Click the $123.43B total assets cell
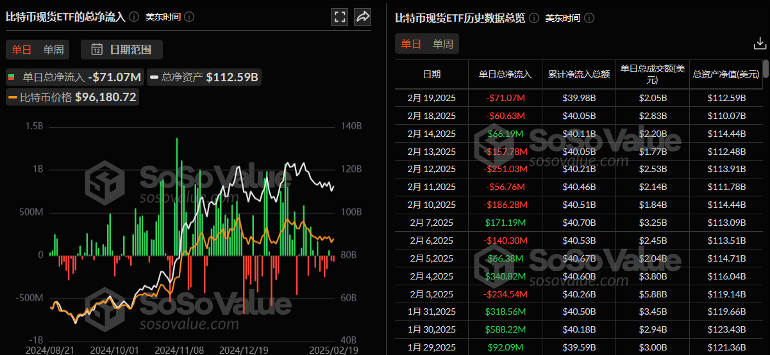The width and height of the screenshot is (770, 355). coord(725,329)
